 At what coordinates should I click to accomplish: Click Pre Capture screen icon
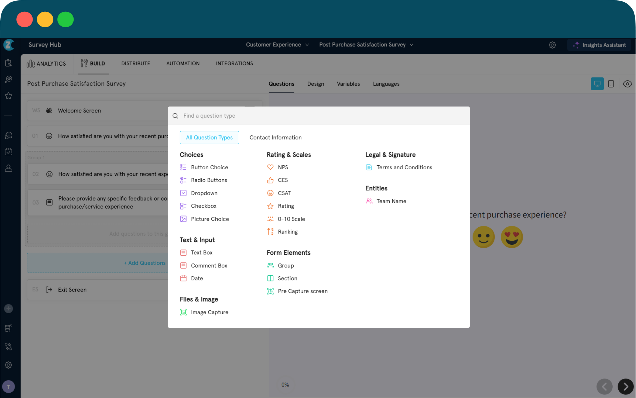(x=270, y=291)
